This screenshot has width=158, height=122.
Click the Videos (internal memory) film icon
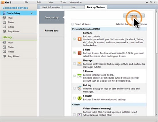tap(80, 115)
